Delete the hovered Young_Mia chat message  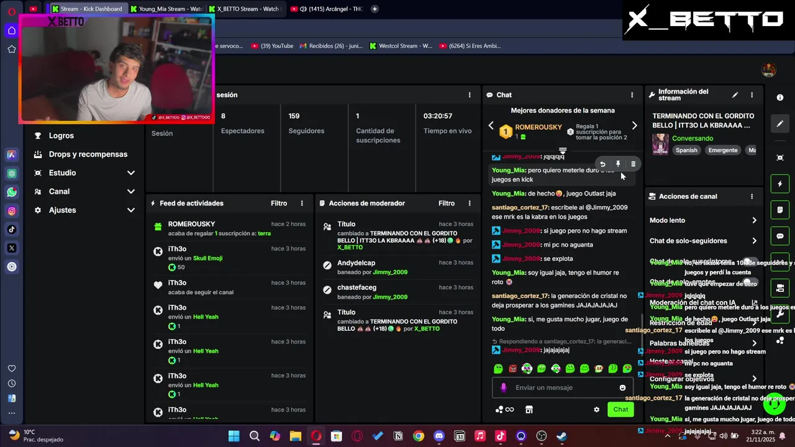634,164
